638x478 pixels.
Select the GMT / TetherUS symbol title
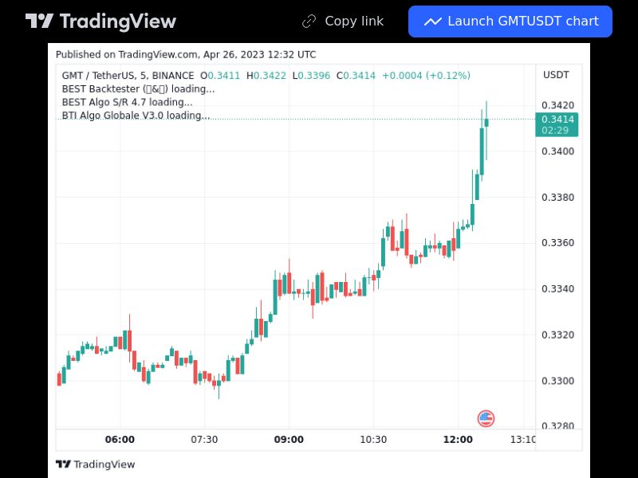(x=128, y=76)
